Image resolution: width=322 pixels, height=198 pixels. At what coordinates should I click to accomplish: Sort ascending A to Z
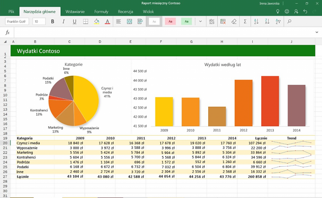(x=256, y=21)
